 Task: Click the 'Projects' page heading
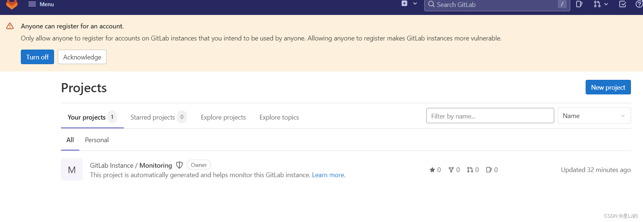click(x=84, y=88)
